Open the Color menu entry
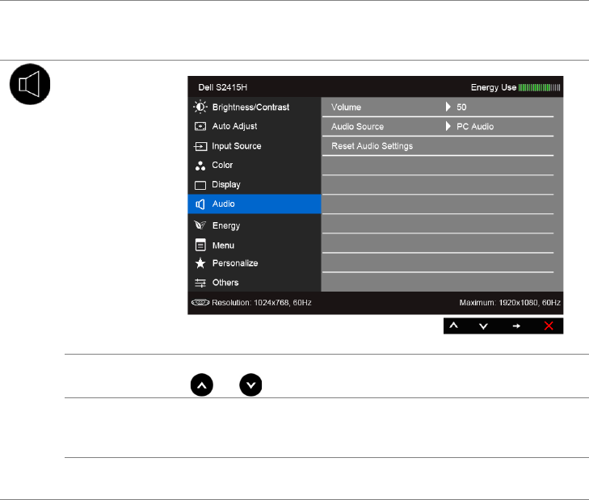The height and width of the screenshot is (500, 589). pos(255,166)
